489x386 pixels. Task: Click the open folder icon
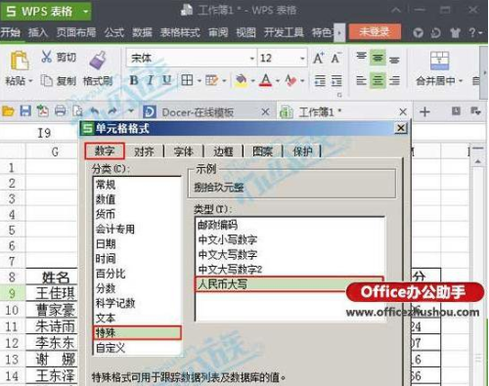point(8,111)
